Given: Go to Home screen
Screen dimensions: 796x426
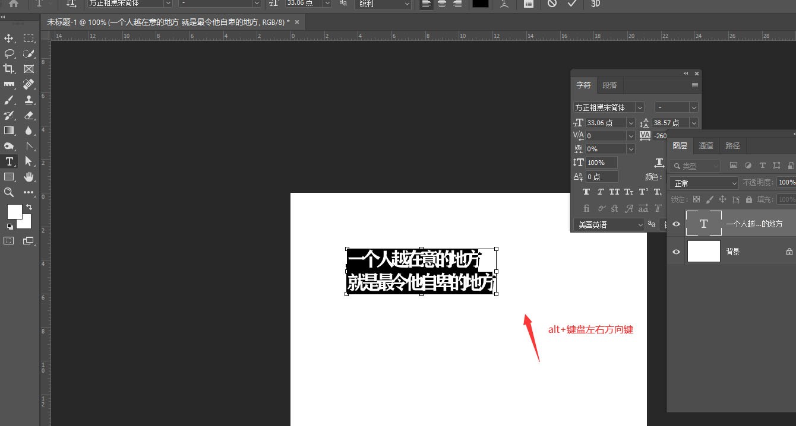Looking at the screenshot, I should click(13, 4).
